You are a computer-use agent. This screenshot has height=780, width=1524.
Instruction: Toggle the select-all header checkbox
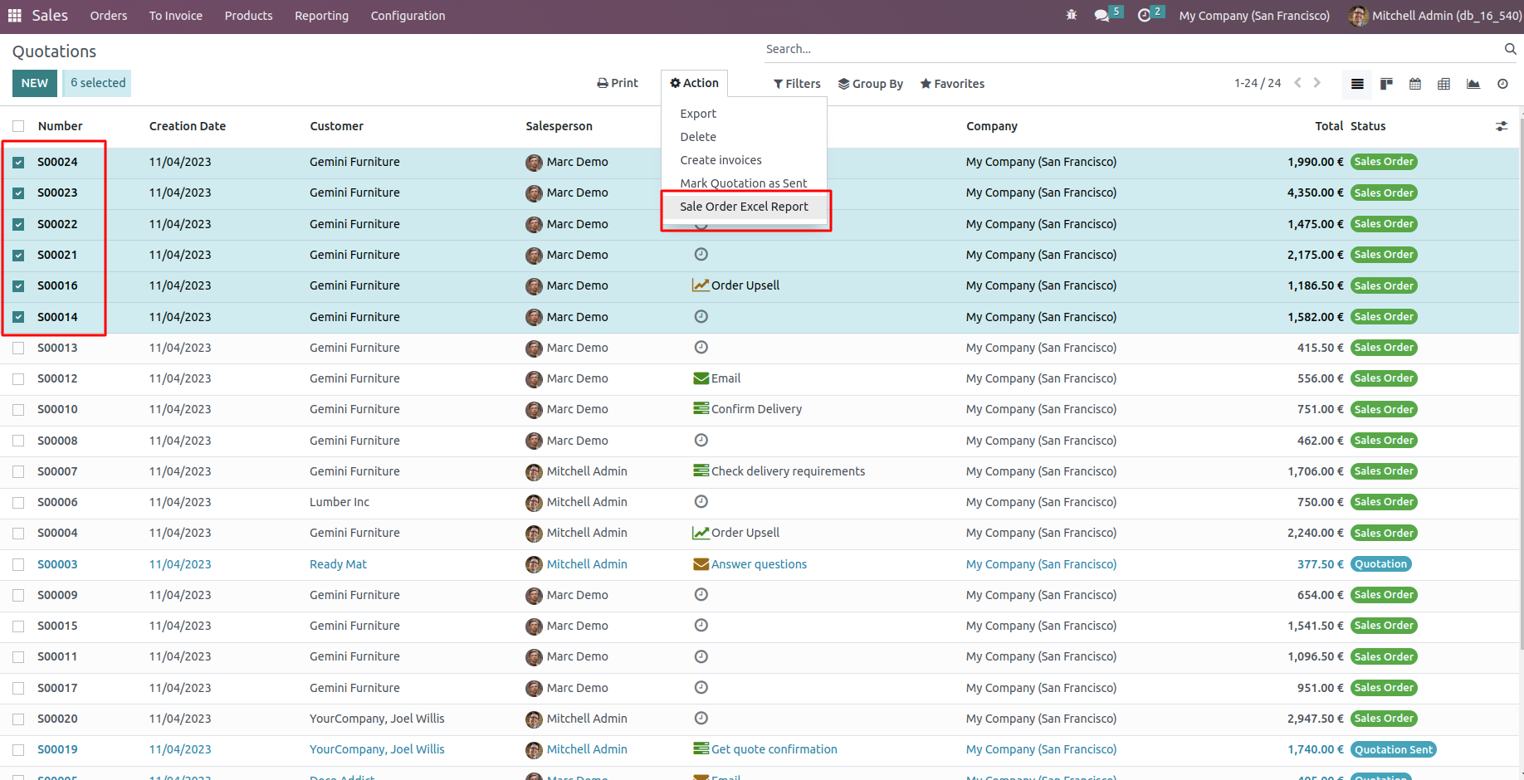18,126
